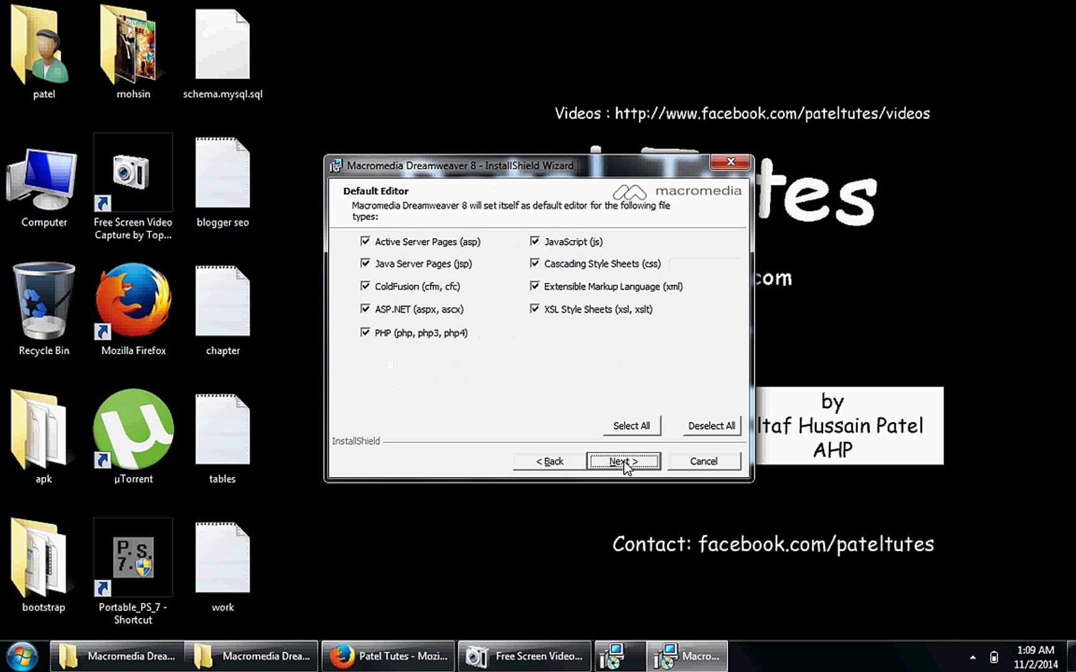Toggle ASP.NET (aspx, ascx) checkbox
Viewport: 1076px width, 672px height.
tap(365, 309)
